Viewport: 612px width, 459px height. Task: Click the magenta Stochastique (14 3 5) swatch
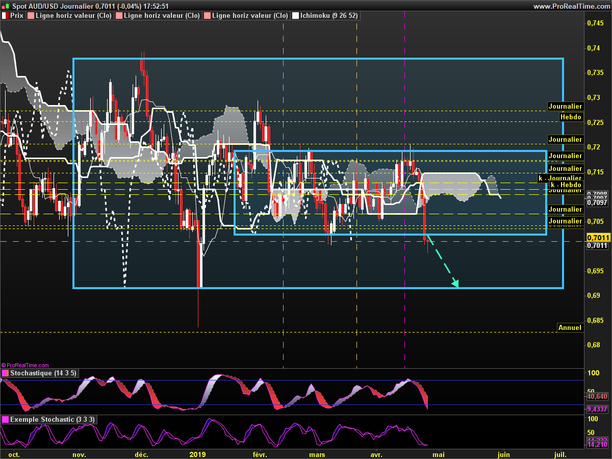click(5, 373)
